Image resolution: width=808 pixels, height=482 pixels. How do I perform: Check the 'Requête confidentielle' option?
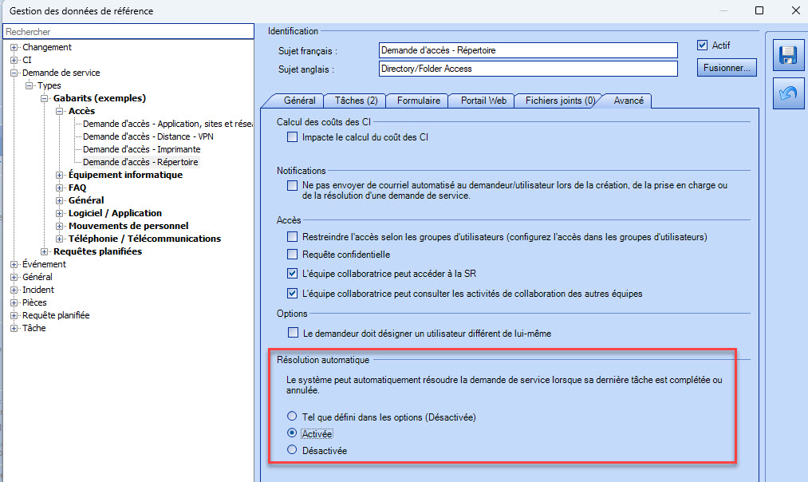(x=292, y=254)
